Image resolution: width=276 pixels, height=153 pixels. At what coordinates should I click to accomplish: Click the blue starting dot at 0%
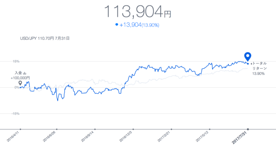[x=20, y=87]
